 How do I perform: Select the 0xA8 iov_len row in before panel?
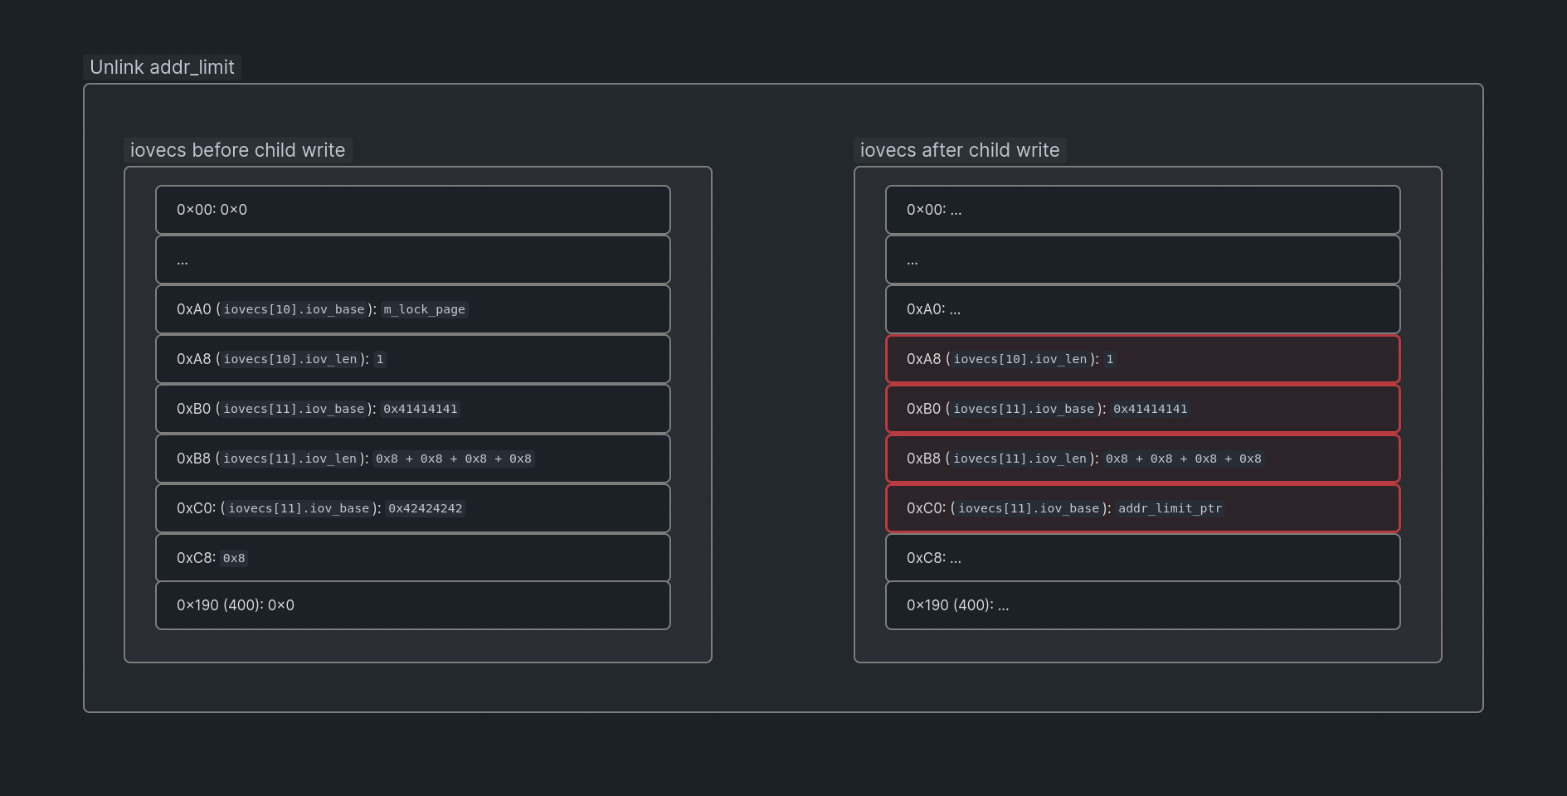[x=412, y=359]
